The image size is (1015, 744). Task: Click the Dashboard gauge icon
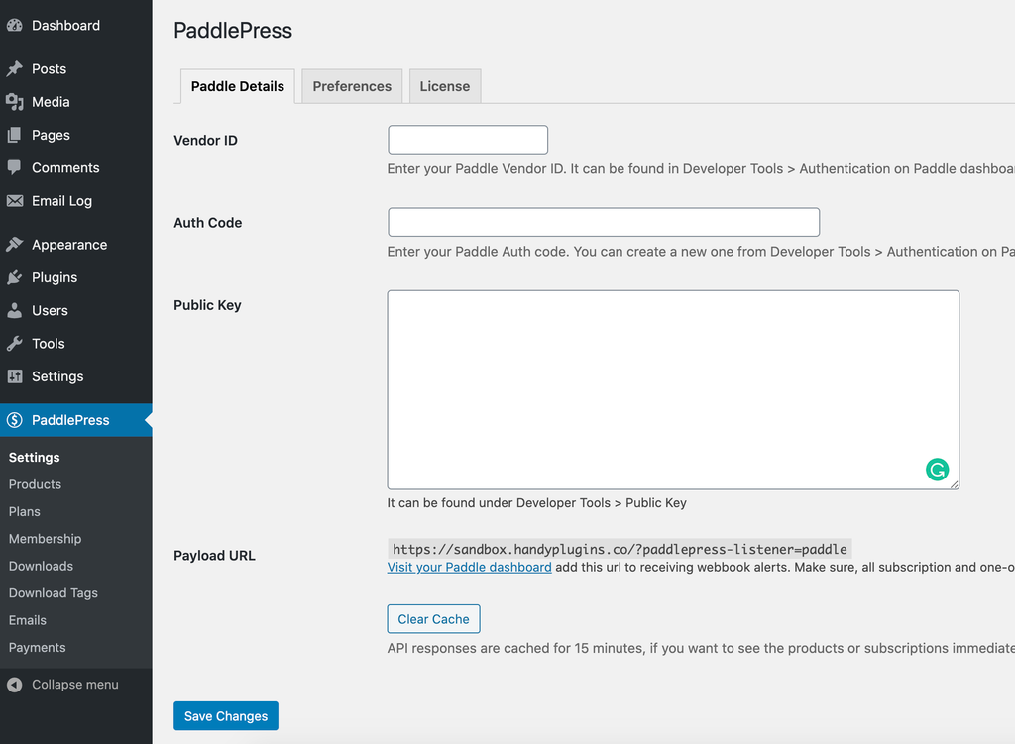14,25
